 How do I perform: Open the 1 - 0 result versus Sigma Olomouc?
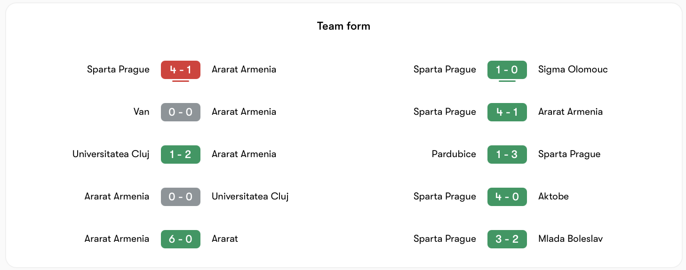pos(507,70)
